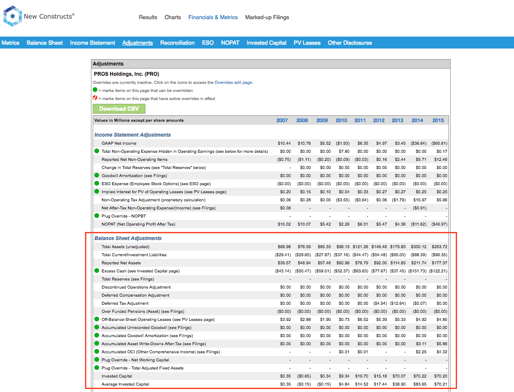
Task: Click the 2008 year column header
Action: pyautogui.click(x=302, y=120)
